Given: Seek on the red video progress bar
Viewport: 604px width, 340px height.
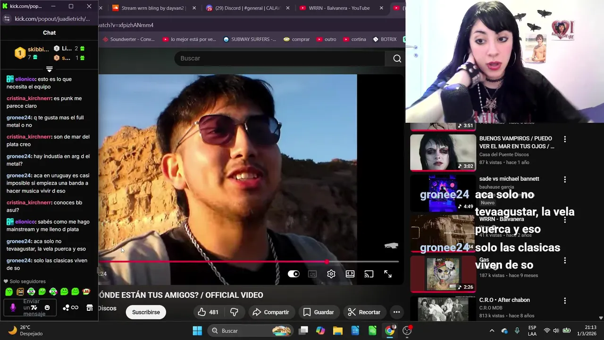Looking at the screenshot, I should coord(249,261).
